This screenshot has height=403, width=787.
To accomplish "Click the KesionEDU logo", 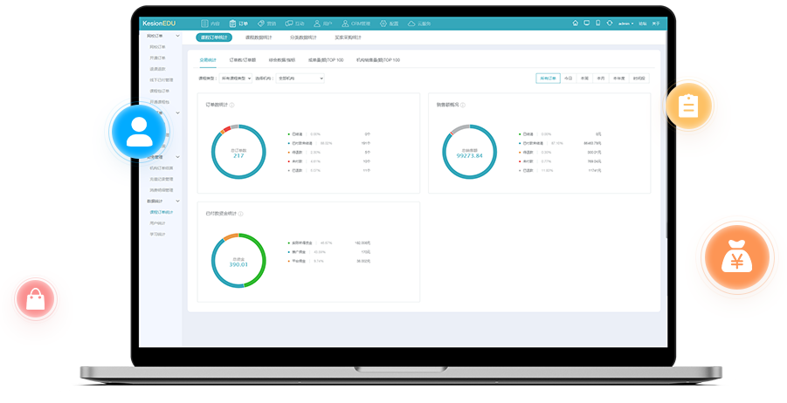I will (x=159, y=24).
